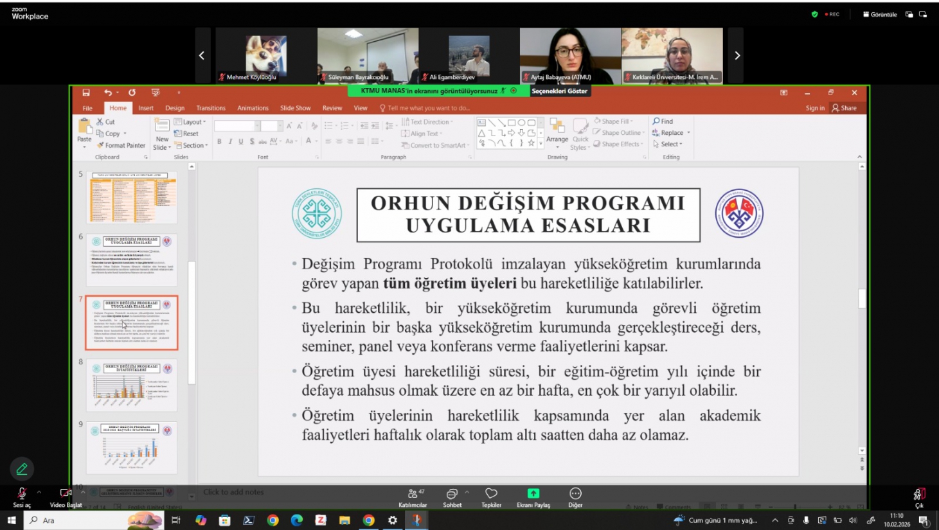Expand audio options arrow beside Sesi aç

(39, 492)
